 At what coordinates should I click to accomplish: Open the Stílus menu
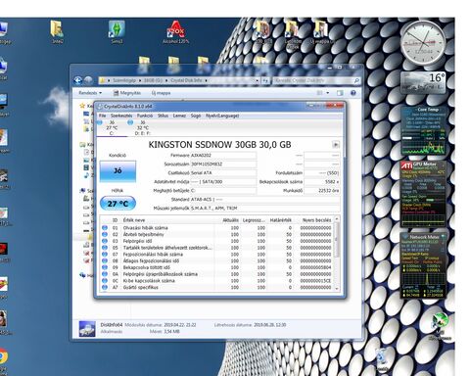(163, 116)
